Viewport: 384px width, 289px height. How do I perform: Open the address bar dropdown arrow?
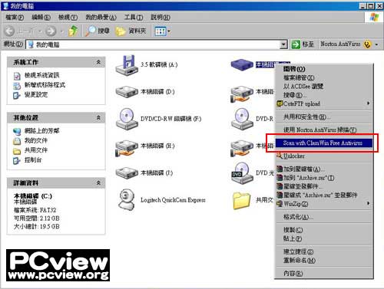tap(283, 44)
